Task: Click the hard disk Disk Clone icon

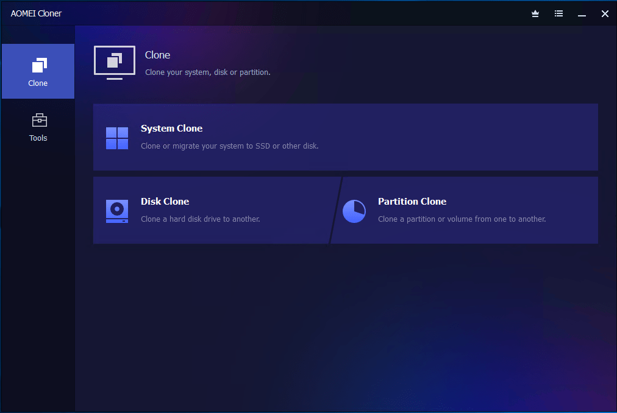Action: (x=117, y=211)
